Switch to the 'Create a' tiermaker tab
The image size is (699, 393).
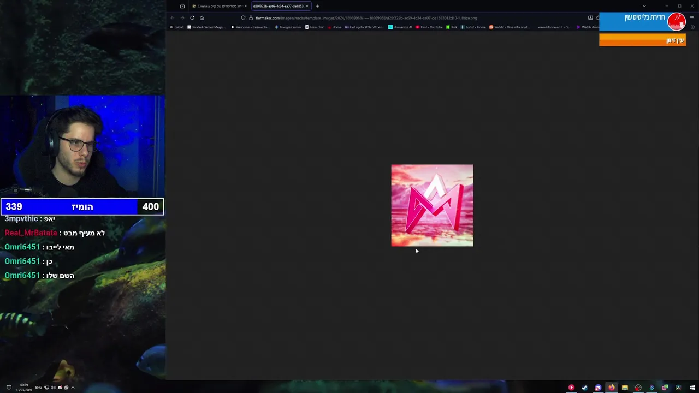click(218, 6)
